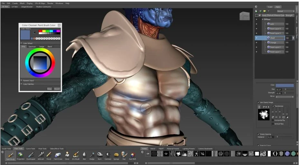Collapse the Color Wheel section
Image resolution: width=300 pixels, height=165 pixels.
point(21,43)
